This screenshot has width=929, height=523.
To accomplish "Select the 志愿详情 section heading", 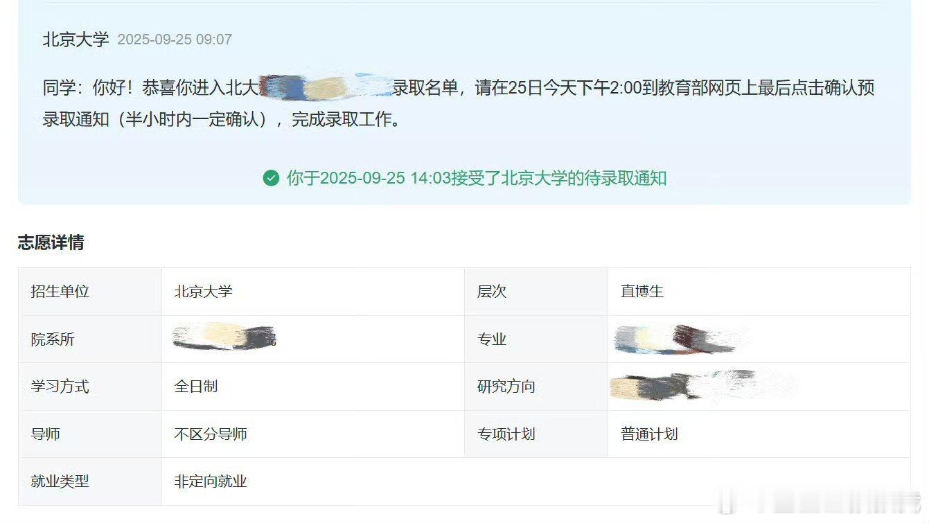I will click(51, 242).
